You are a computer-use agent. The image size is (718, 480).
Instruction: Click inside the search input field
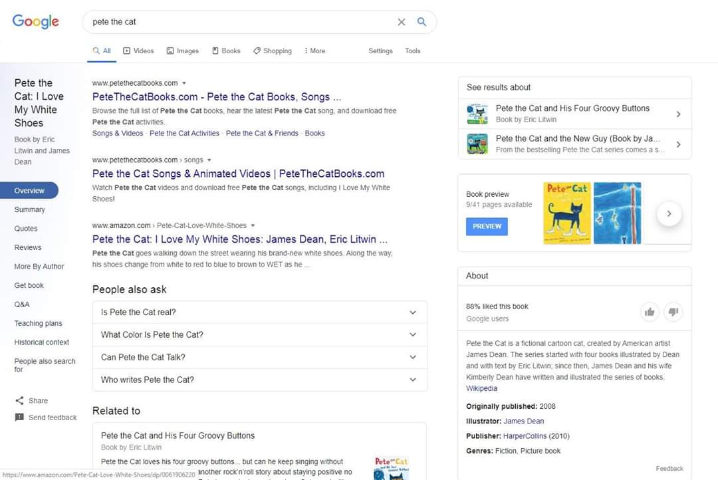(x=239, y=22)
